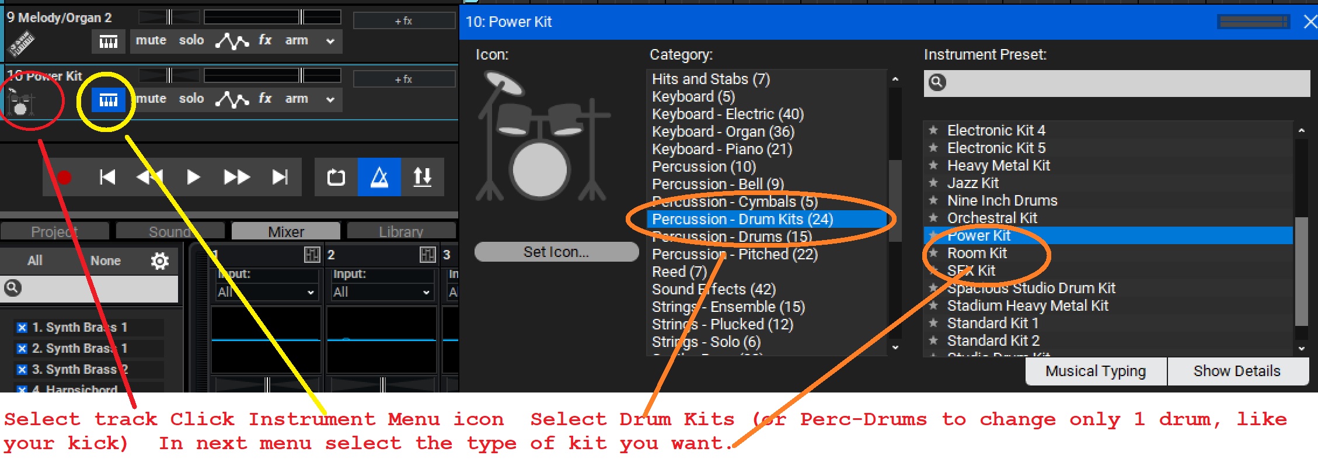Open instrument menu icon on Melody/Organ 2 track
1318x469 pixels.
pyautogui.click(x=109, y=41)
